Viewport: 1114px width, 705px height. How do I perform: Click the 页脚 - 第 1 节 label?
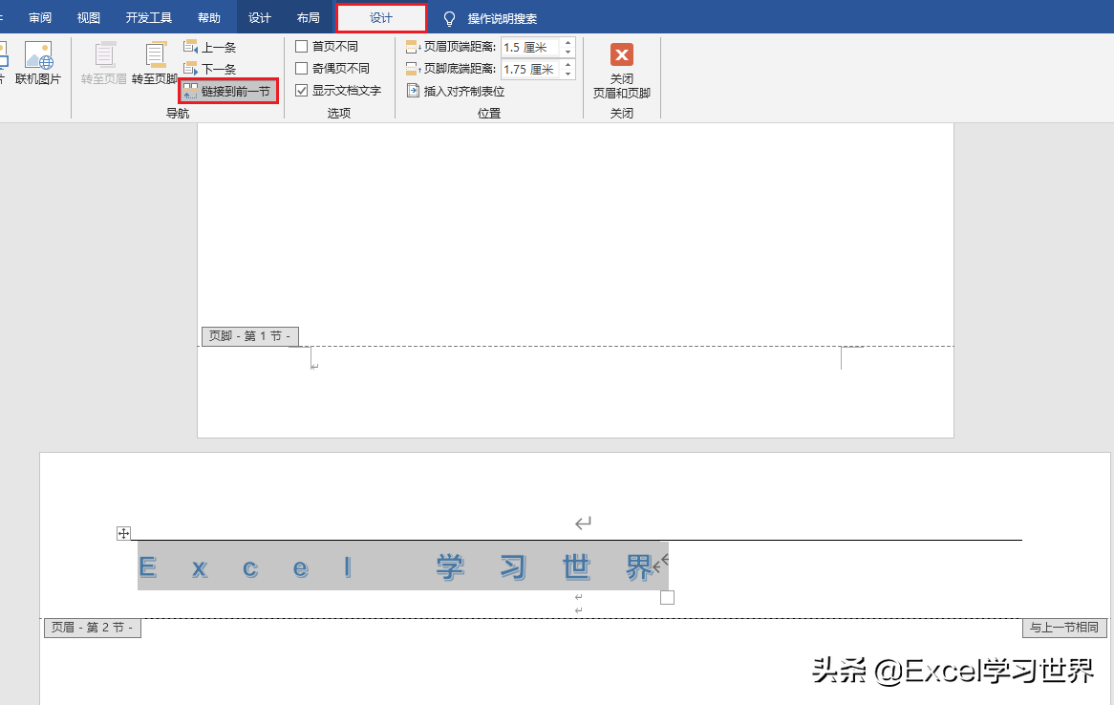[250, 336]
